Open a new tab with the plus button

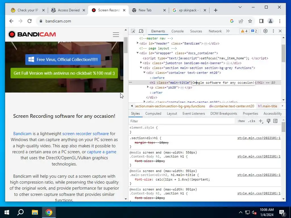[x=215, y=10]
